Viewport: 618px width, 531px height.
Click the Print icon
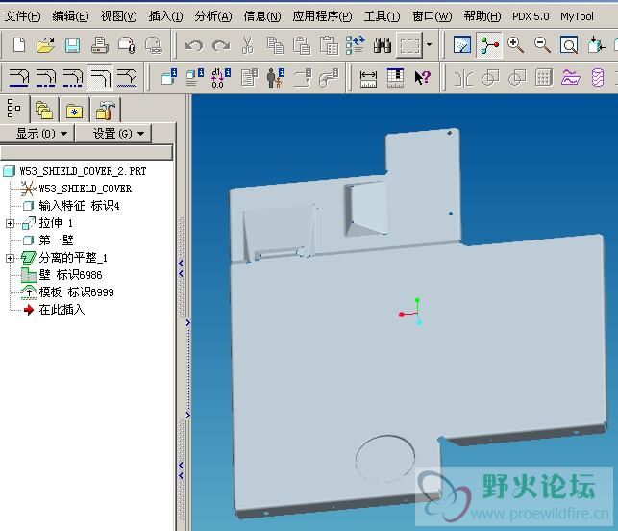[99, 45]
